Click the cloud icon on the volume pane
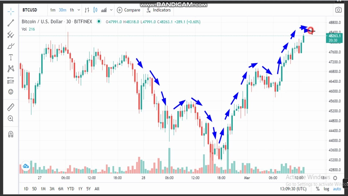 click(x=26, y=166)
